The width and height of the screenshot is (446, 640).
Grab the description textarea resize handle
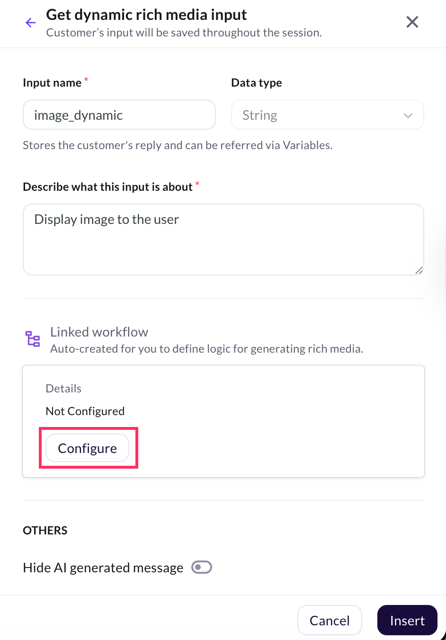pos(419,270)
